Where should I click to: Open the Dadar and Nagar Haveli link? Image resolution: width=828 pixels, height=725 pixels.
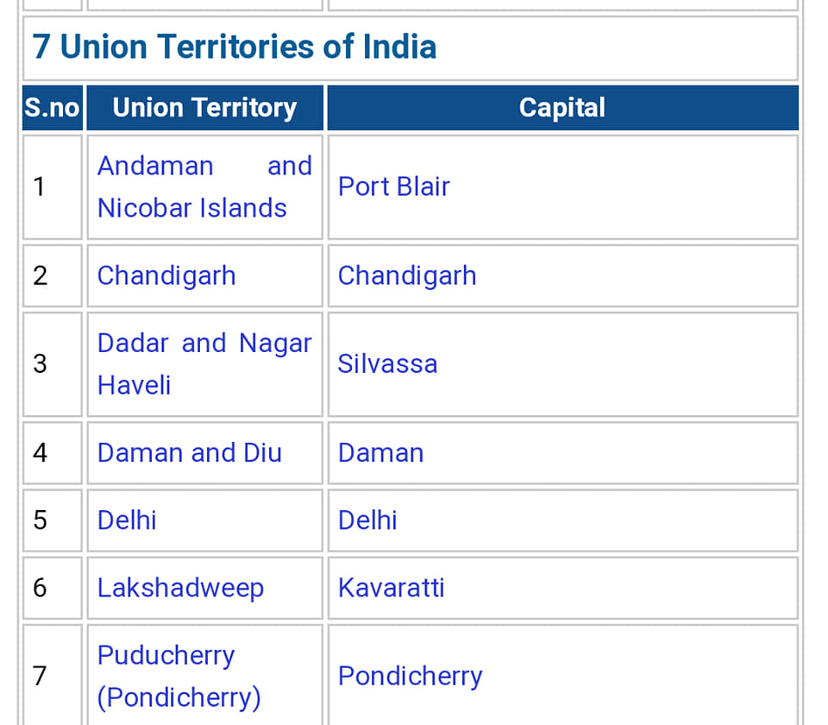click(x=205, y=364)
